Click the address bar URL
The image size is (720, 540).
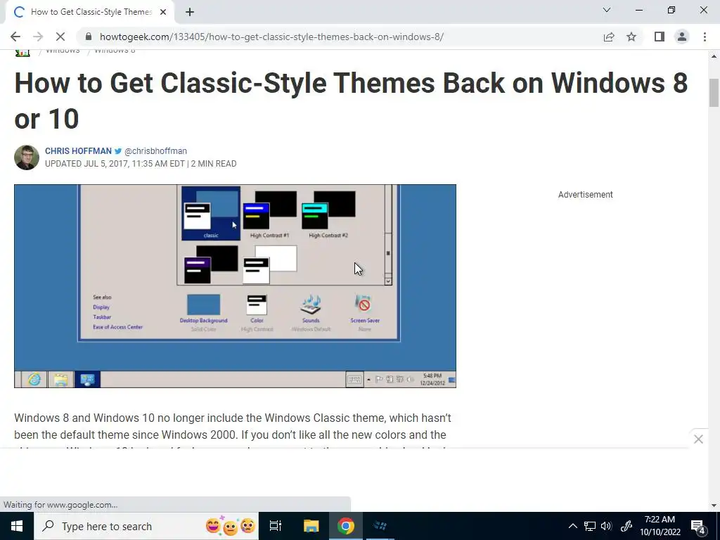point(271,37)
